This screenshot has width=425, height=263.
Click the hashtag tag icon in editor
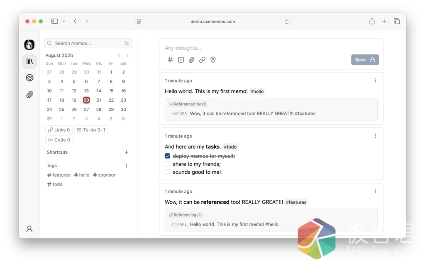pyautogui.click(x=170, y=60)
